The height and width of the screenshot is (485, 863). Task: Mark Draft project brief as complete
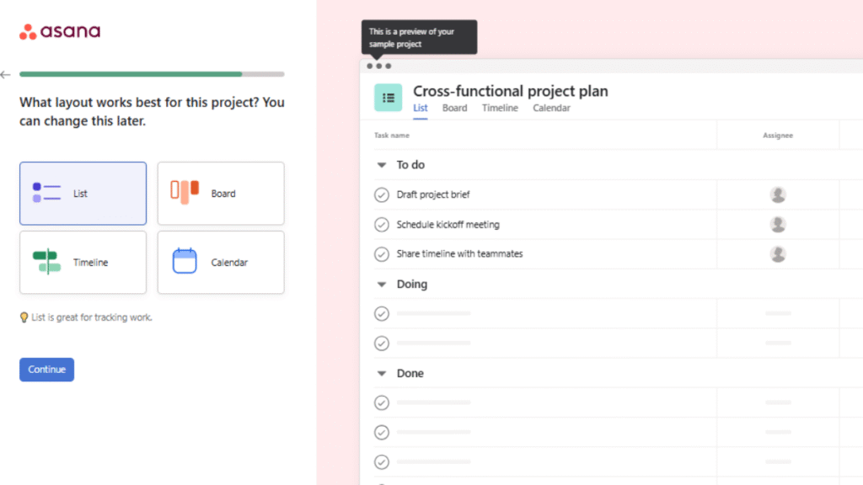381,195
